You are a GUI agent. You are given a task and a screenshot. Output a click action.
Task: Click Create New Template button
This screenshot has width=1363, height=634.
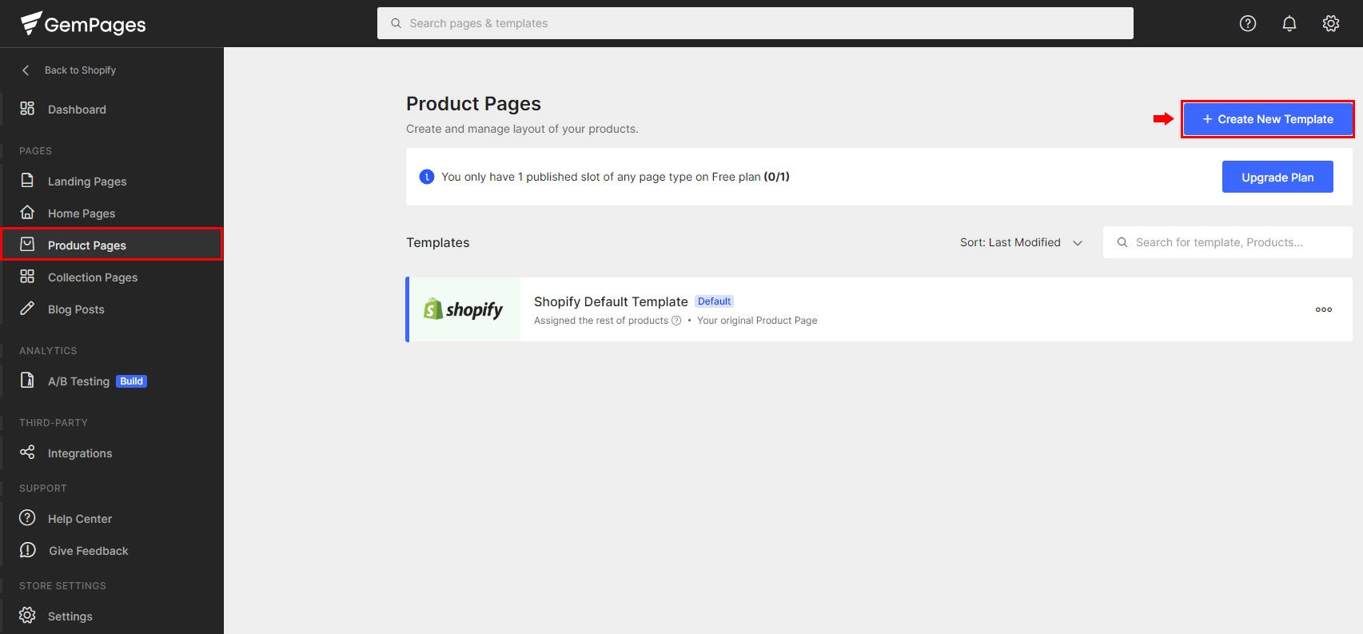[1268, 119]
